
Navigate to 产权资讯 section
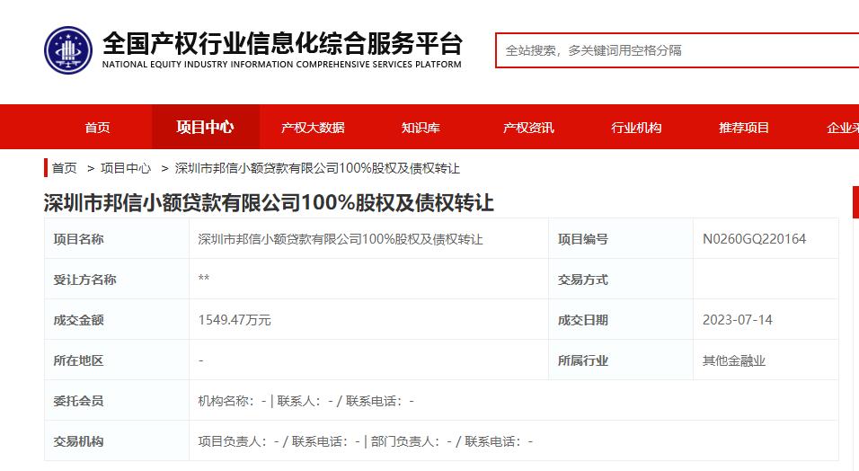(x=528, y=128)
